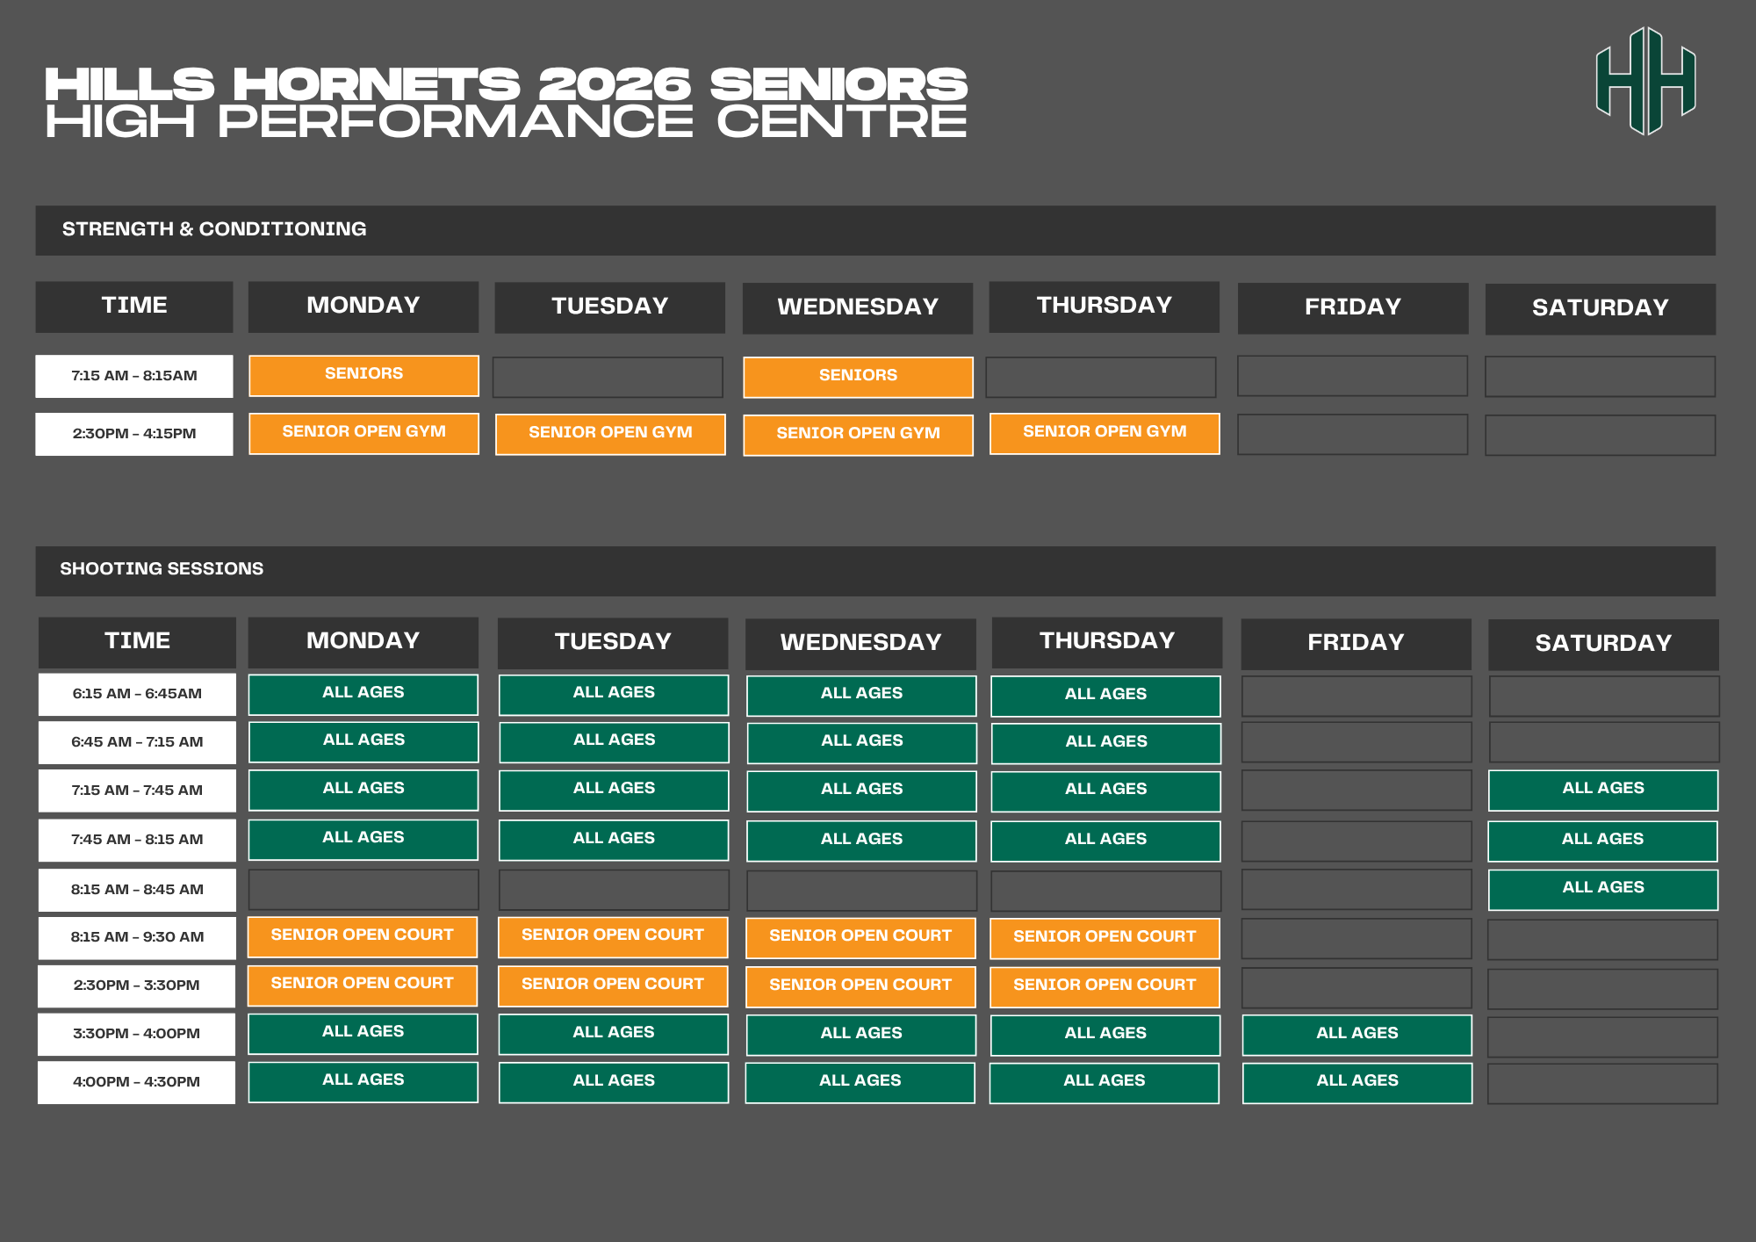Viewport: 1756px width, 1242px height.
Task: Click the 8:15 AM – 9:30 AM time cell
Action: [137, 937]
